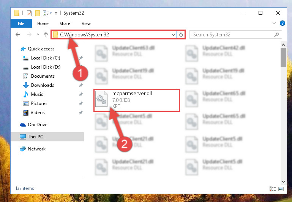This screenshot has height=202, width=292.
Task: Click the OneDrive cloud icon
Action: [x=23, y=125]
